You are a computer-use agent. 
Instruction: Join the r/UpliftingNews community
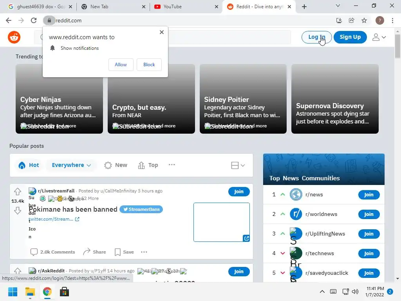(369, 234)
